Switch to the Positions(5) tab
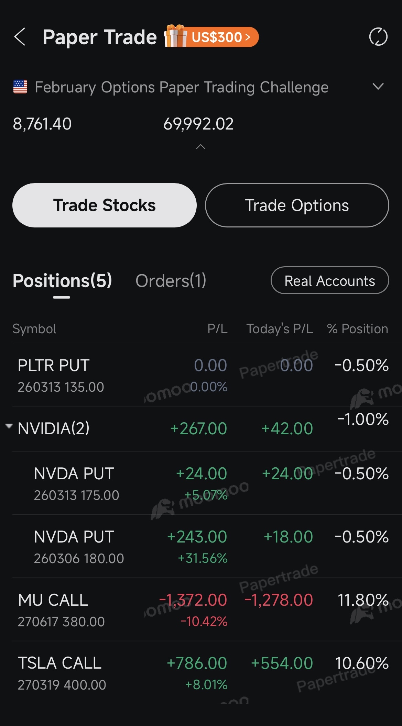 62,281
